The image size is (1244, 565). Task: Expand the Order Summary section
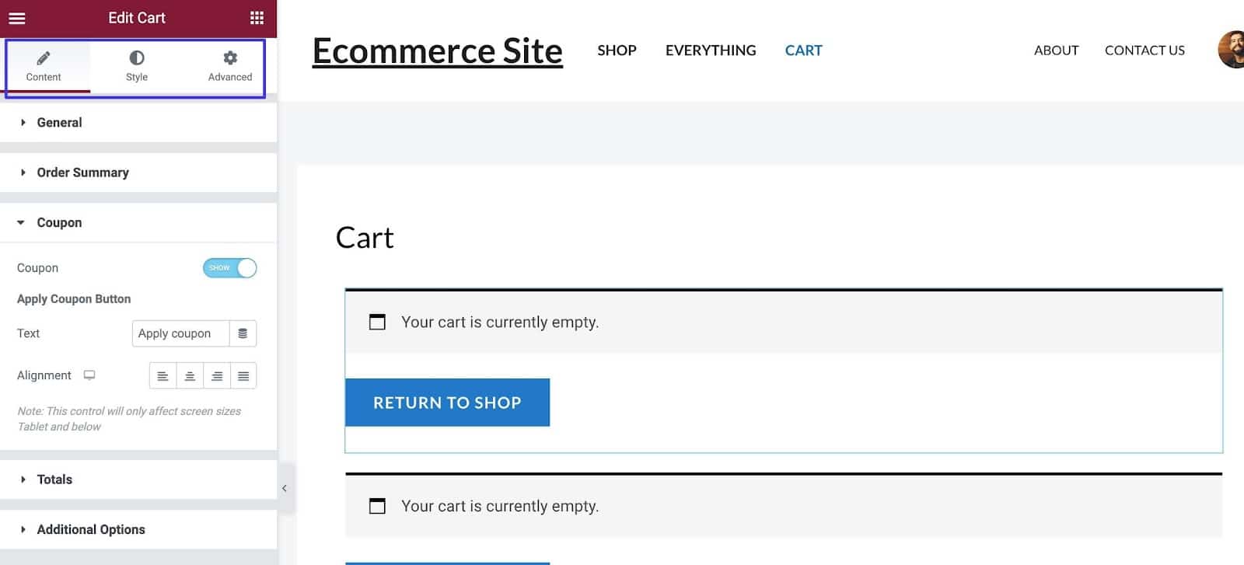point(82,173)
